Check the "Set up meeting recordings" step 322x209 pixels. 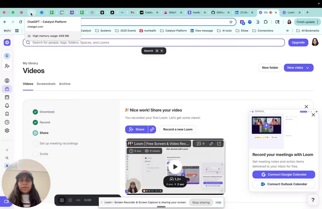(35, 143)
